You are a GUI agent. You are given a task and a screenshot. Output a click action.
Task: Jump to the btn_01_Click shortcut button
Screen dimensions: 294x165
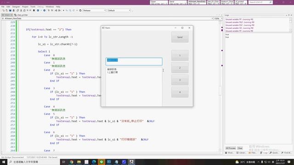[x=213, y=2]
